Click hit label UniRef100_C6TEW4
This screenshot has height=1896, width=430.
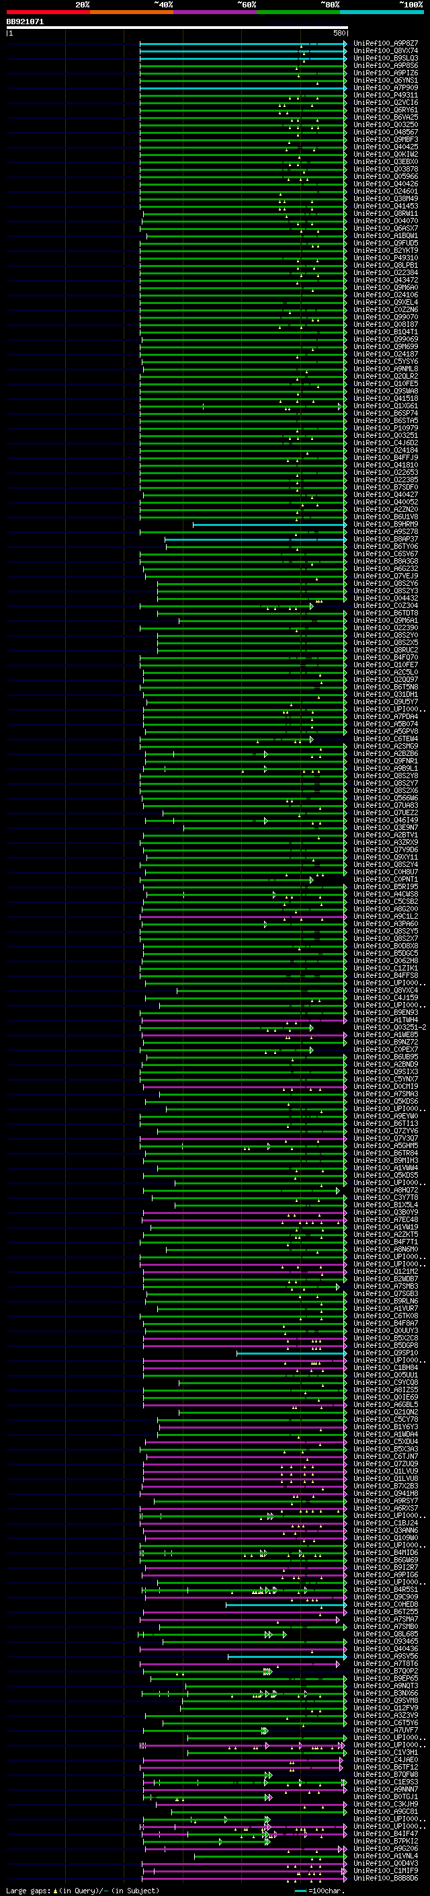click(x=385, y=738)
